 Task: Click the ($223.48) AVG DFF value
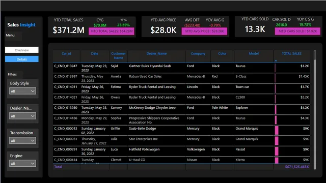(193, 25)
